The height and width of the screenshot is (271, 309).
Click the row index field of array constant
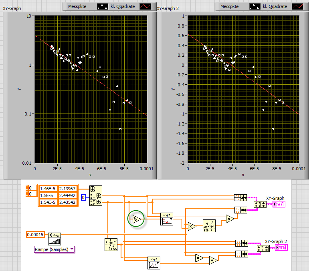[x=33, y=188]
